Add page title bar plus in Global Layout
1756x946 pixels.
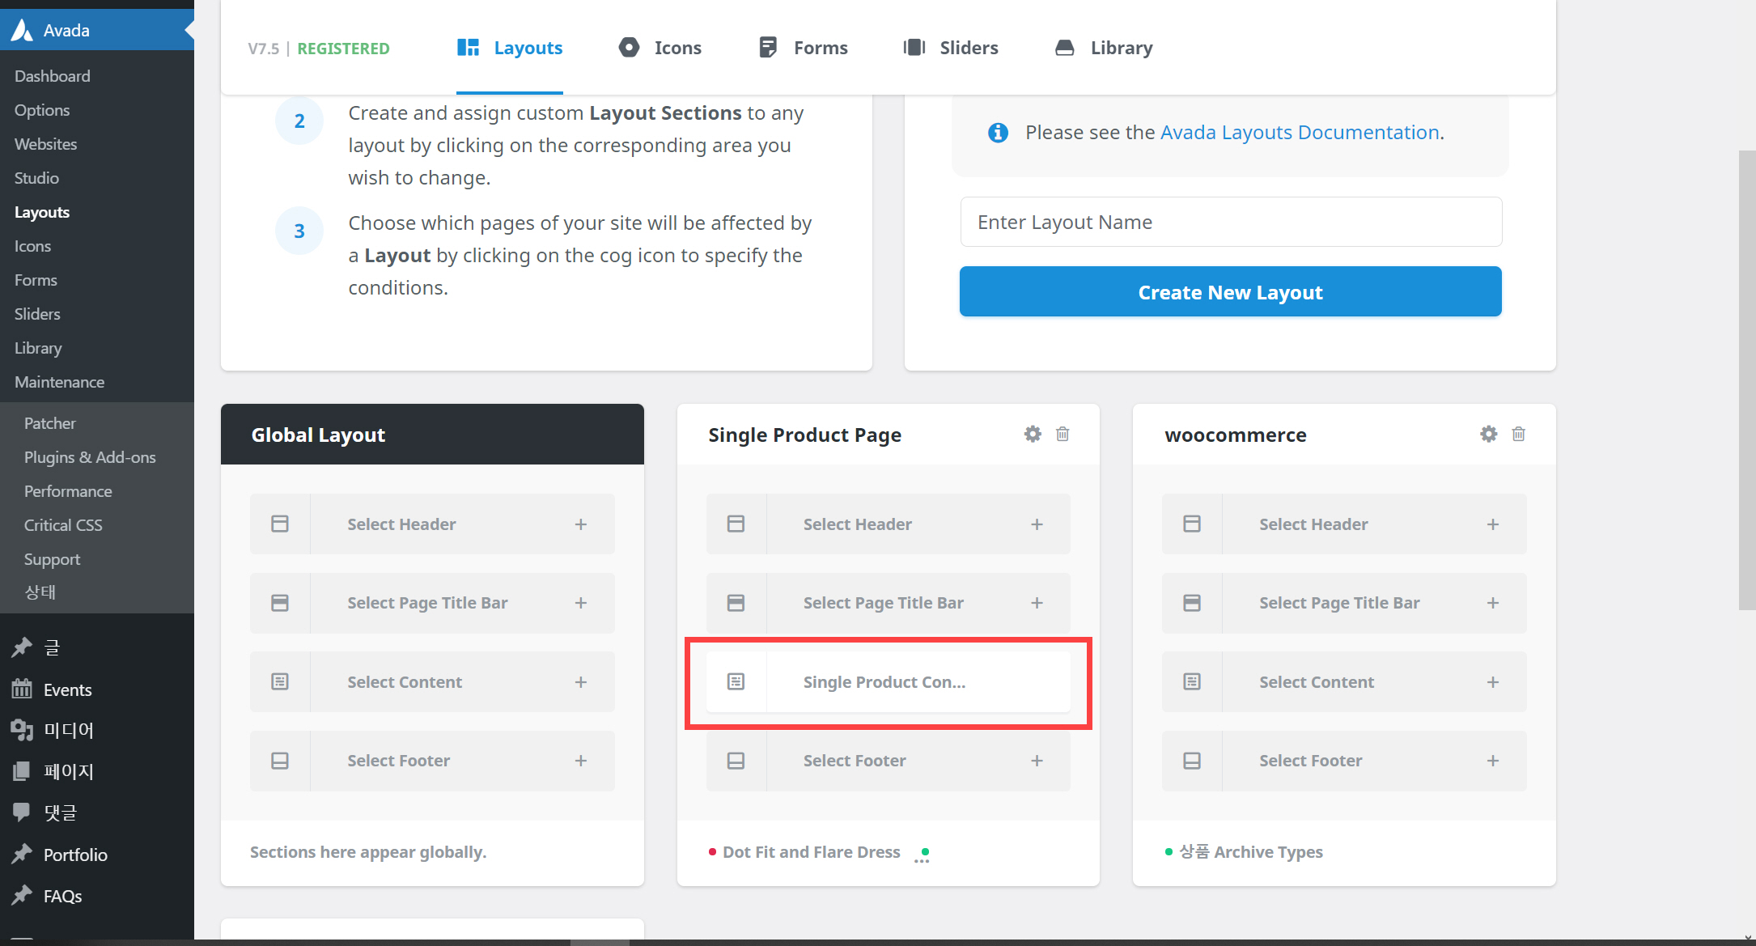coord(581,603)
